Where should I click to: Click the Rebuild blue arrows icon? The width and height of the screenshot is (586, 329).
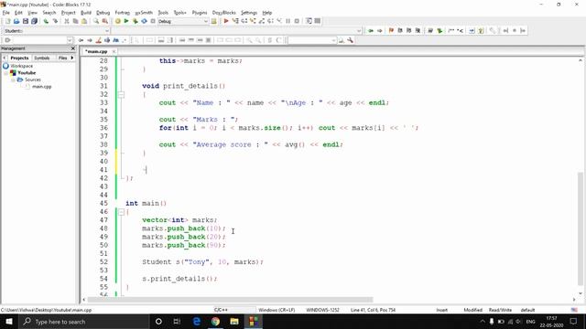click(x=144, y=21)
